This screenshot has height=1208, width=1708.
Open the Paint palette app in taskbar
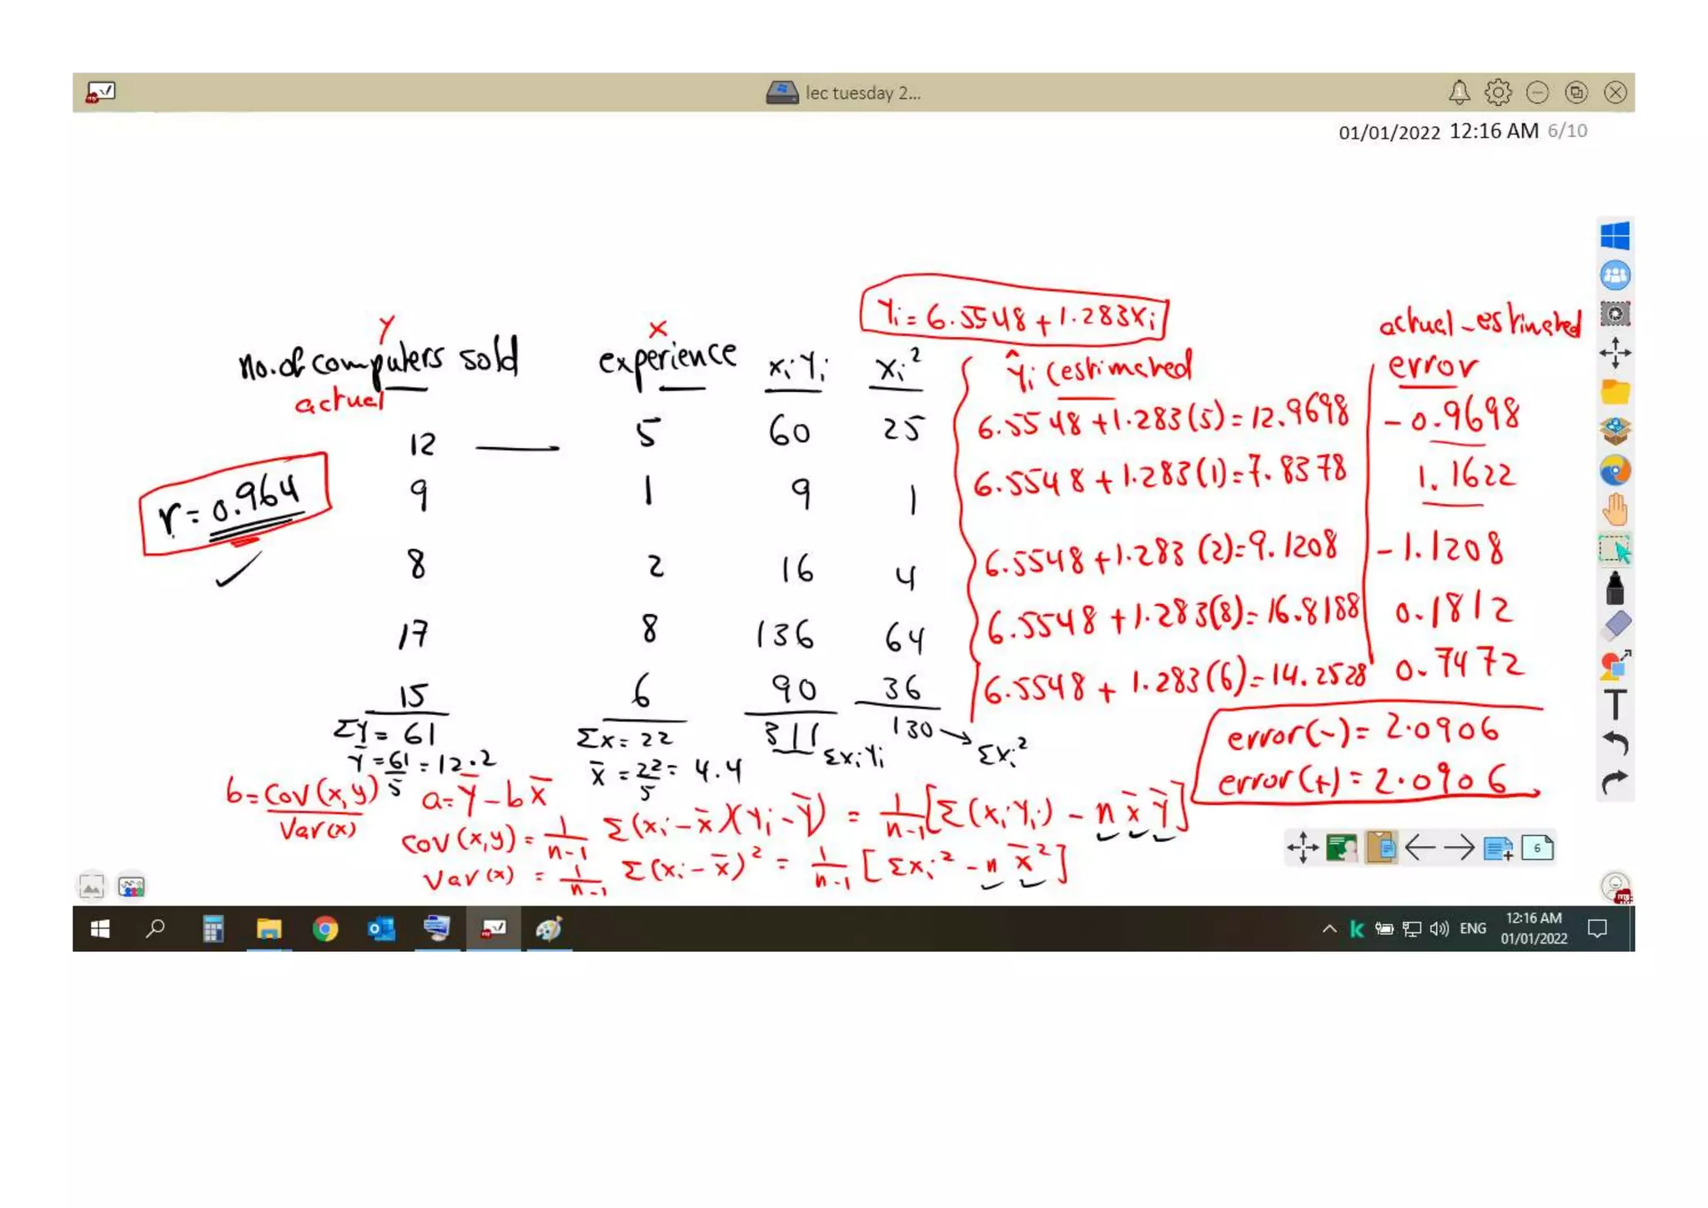549,929
